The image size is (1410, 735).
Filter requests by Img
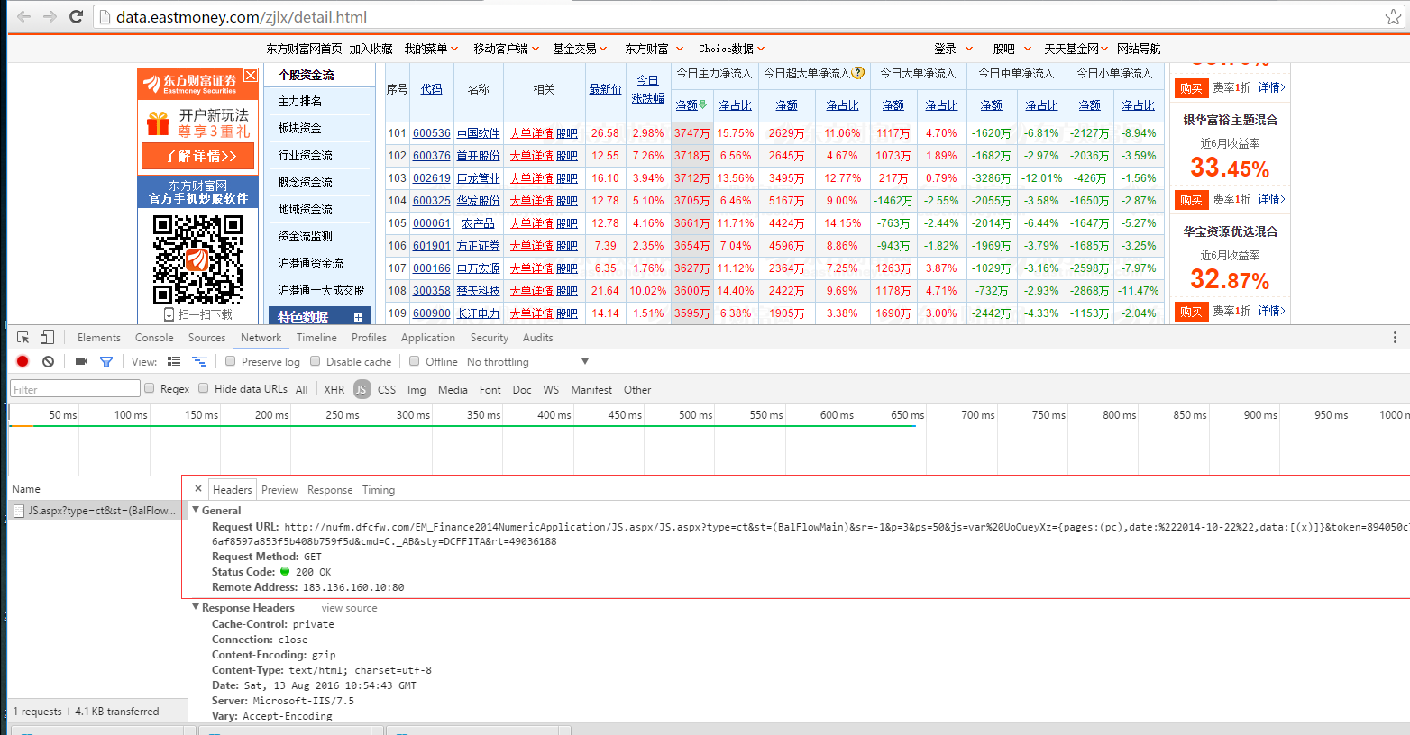point(417,389)
